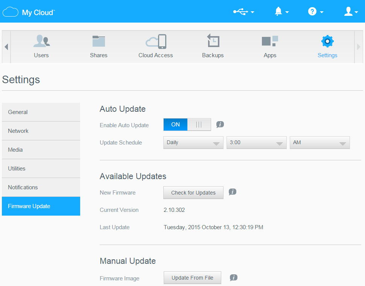Viewport: 365px width, 286px height.
Task: Click the Enable Auto Update label
Action: [x=124, y=125]
